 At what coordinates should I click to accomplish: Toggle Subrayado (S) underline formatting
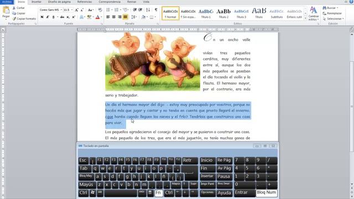tap(53, 17)
